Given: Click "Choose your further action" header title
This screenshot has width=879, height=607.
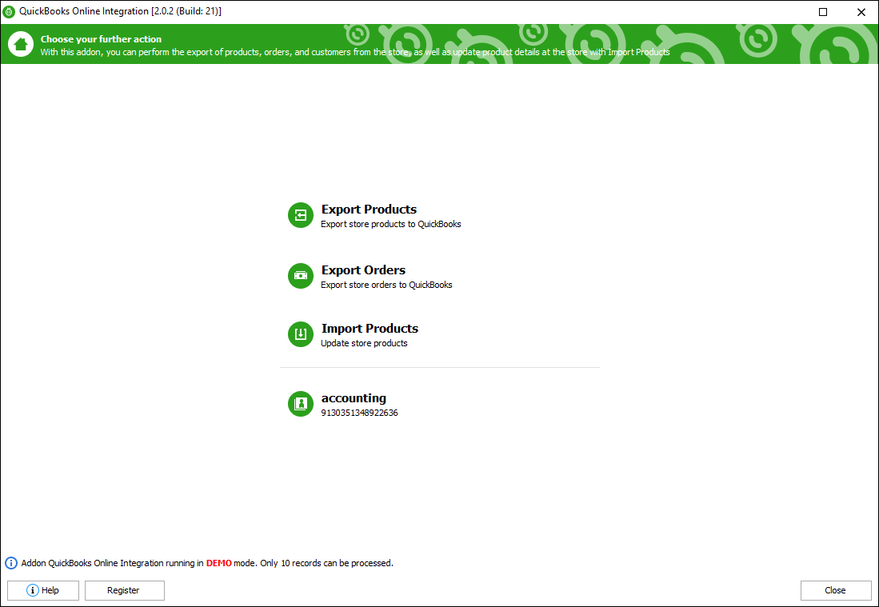Looking at the screenshot, I should (x=101, y=39).
